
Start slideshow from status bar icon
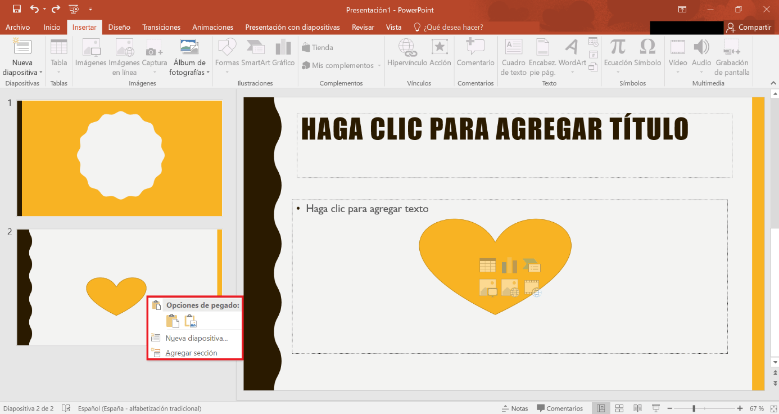pyautogui.click(x=655, y=408)
